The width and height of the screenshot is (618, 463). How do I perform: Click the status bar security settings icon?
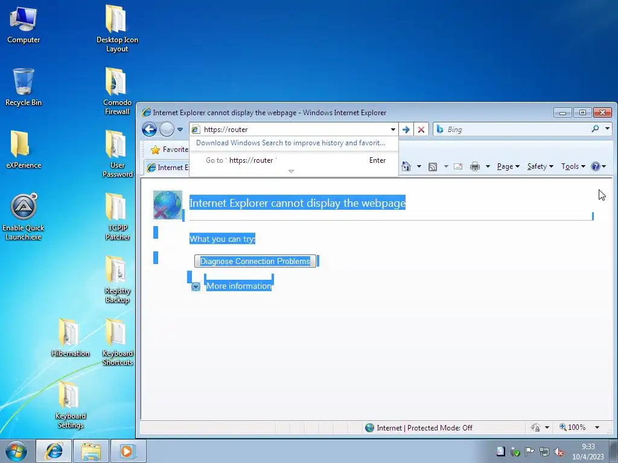coord(535,427)
